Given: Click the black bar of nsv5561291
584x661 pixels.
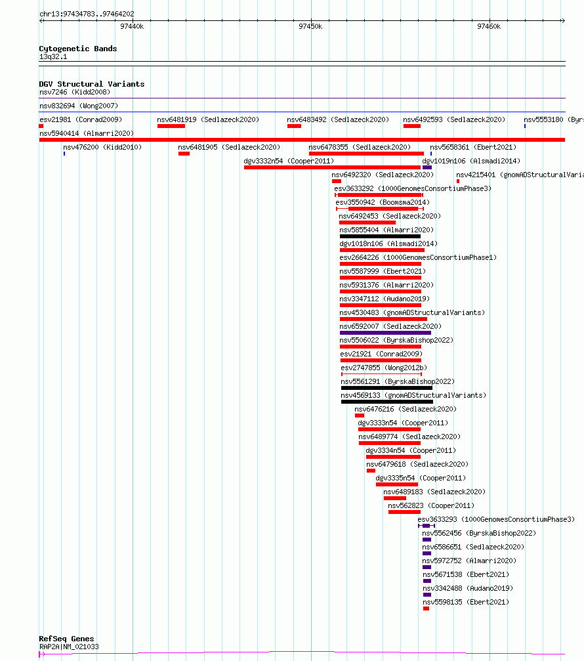Looking at the screenshot, I should 386,388.
